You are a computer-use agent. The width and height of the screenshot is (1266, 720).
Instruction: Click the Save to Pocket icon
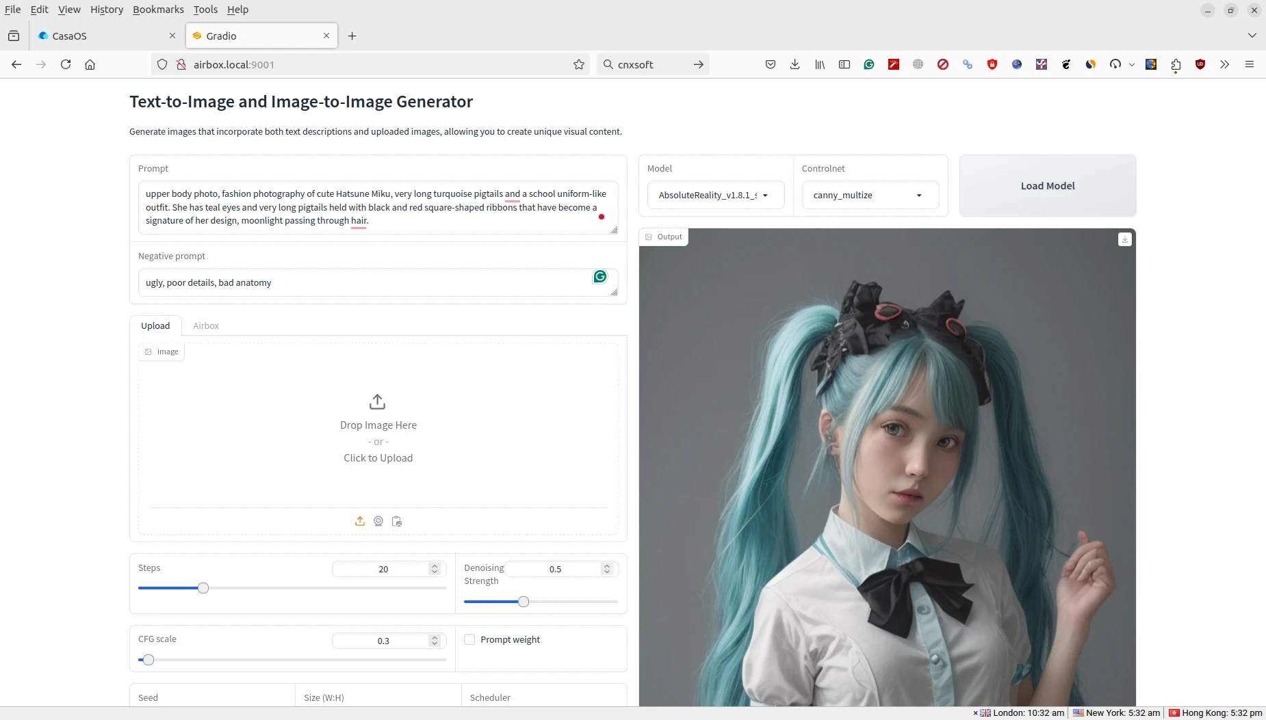coord(771,64)
